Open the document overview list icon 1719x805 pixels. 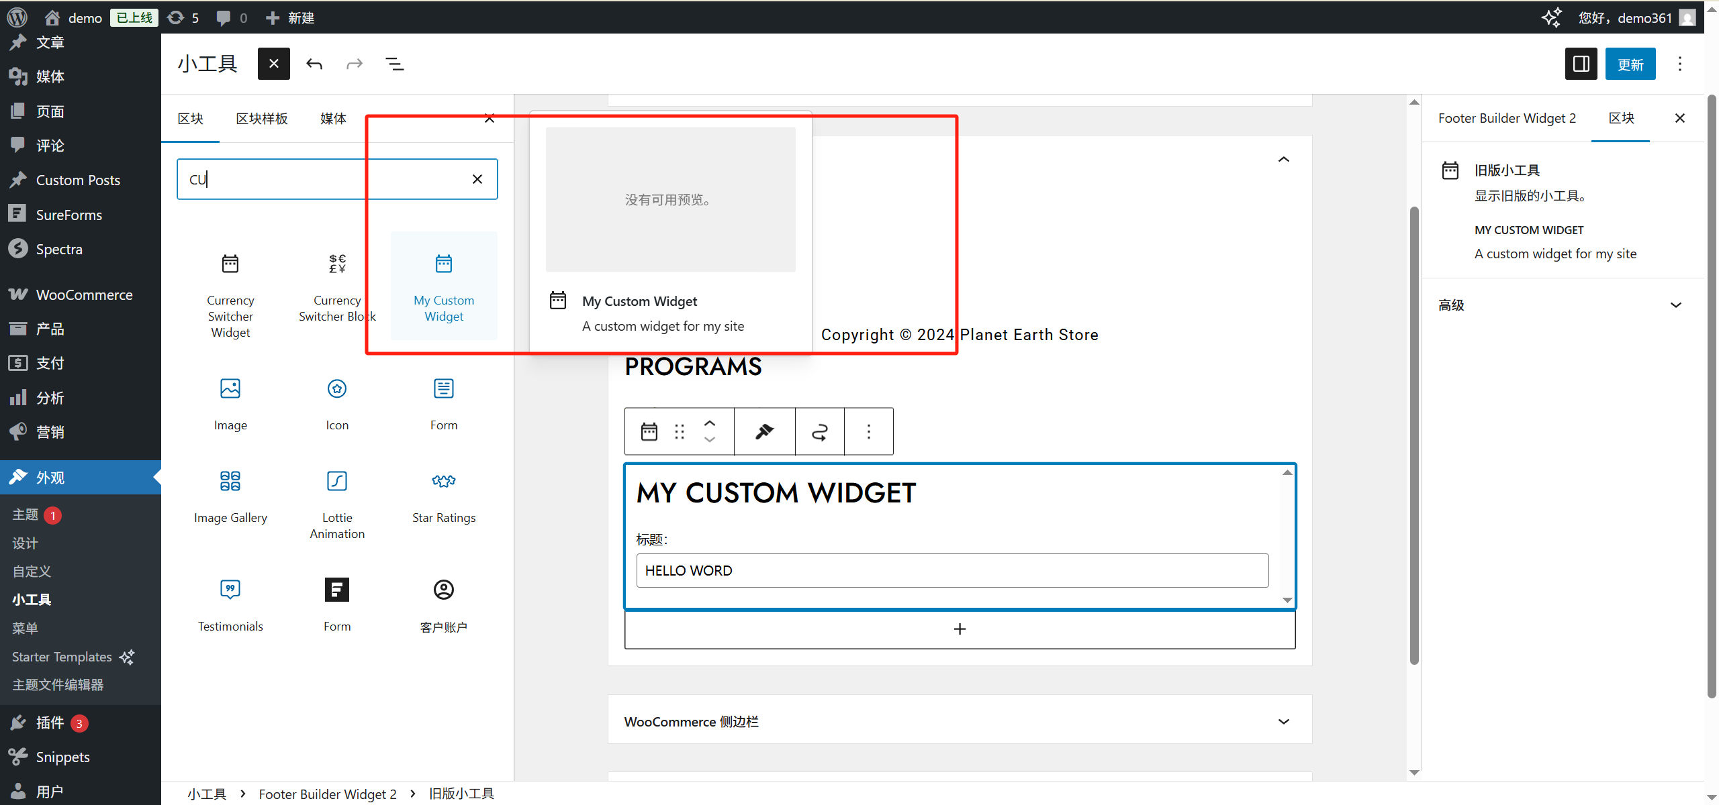point(394,64)
